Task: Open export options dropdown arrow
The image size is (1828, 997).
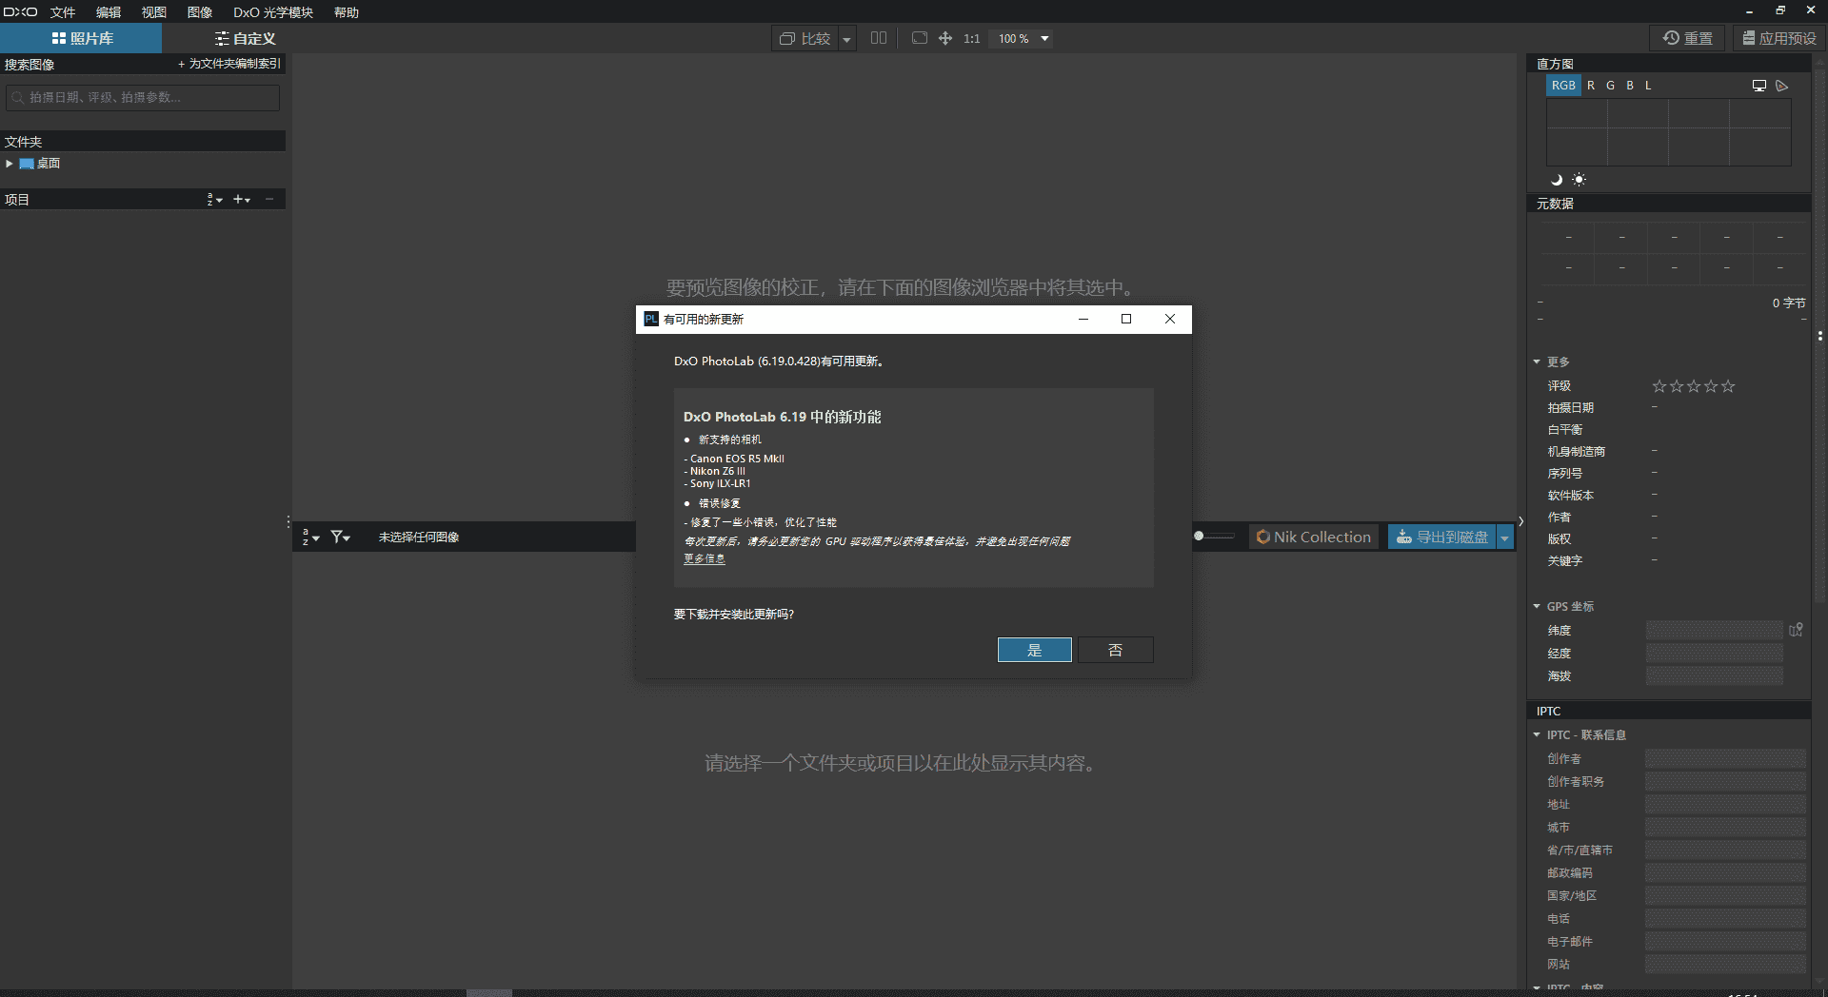Action: click(x=1505, y=538)
